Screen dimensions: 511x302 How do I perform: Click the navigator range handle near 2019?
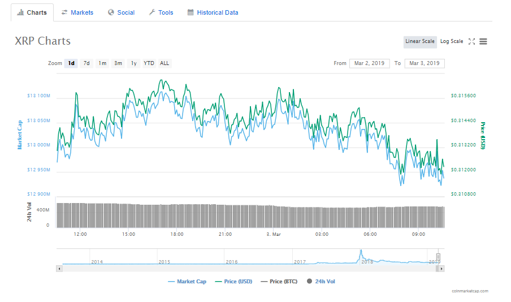coord(438,257)
